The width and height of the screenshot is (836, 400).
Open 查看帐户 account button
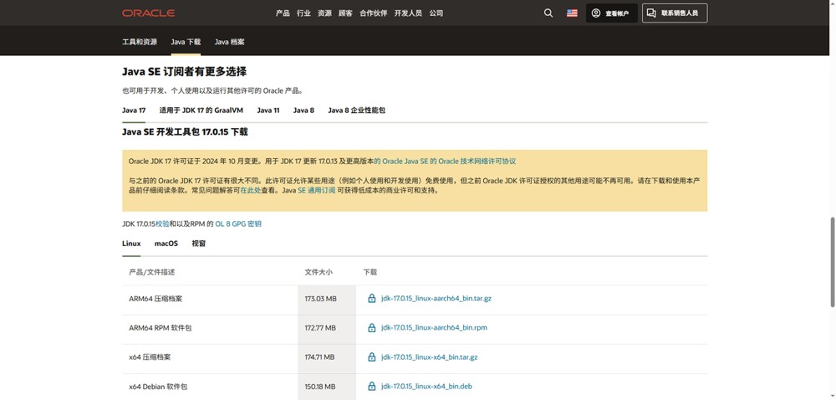coord(612,13)
